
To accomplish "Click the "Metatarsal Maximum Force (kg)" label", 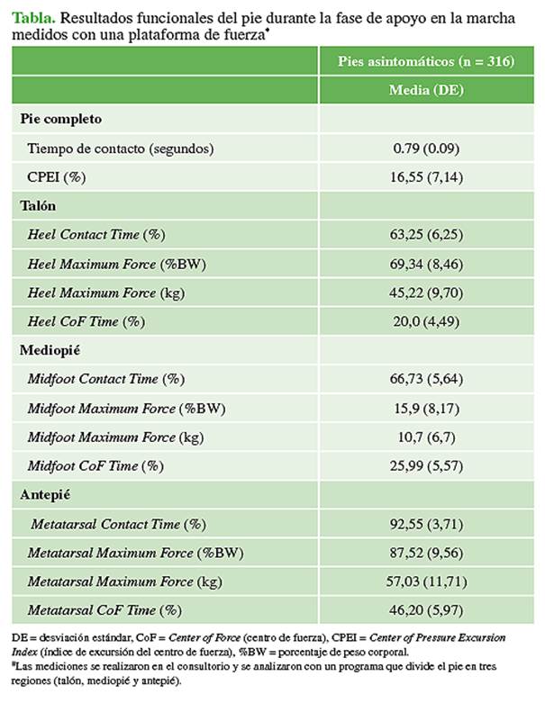I will coord(126,581).
